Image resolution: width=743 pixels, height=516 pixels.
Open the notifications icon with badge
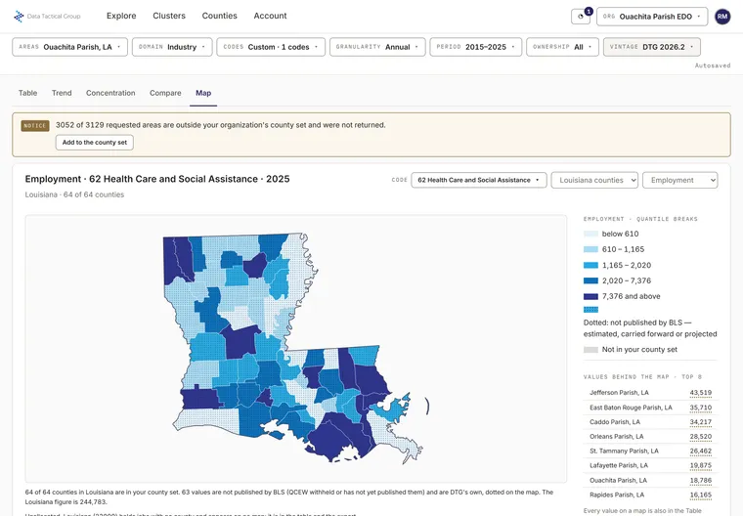coord(581,17)
